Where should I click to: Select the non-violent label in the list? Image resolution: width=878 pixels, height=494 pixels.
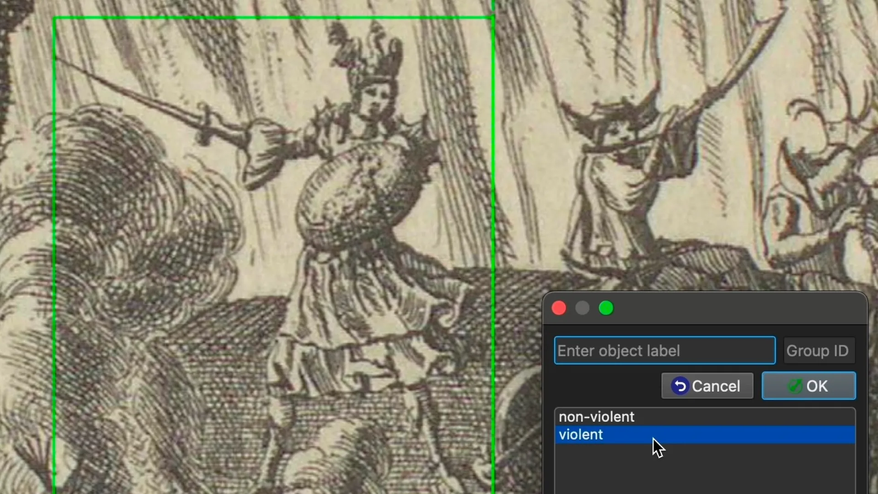[705, 417]
